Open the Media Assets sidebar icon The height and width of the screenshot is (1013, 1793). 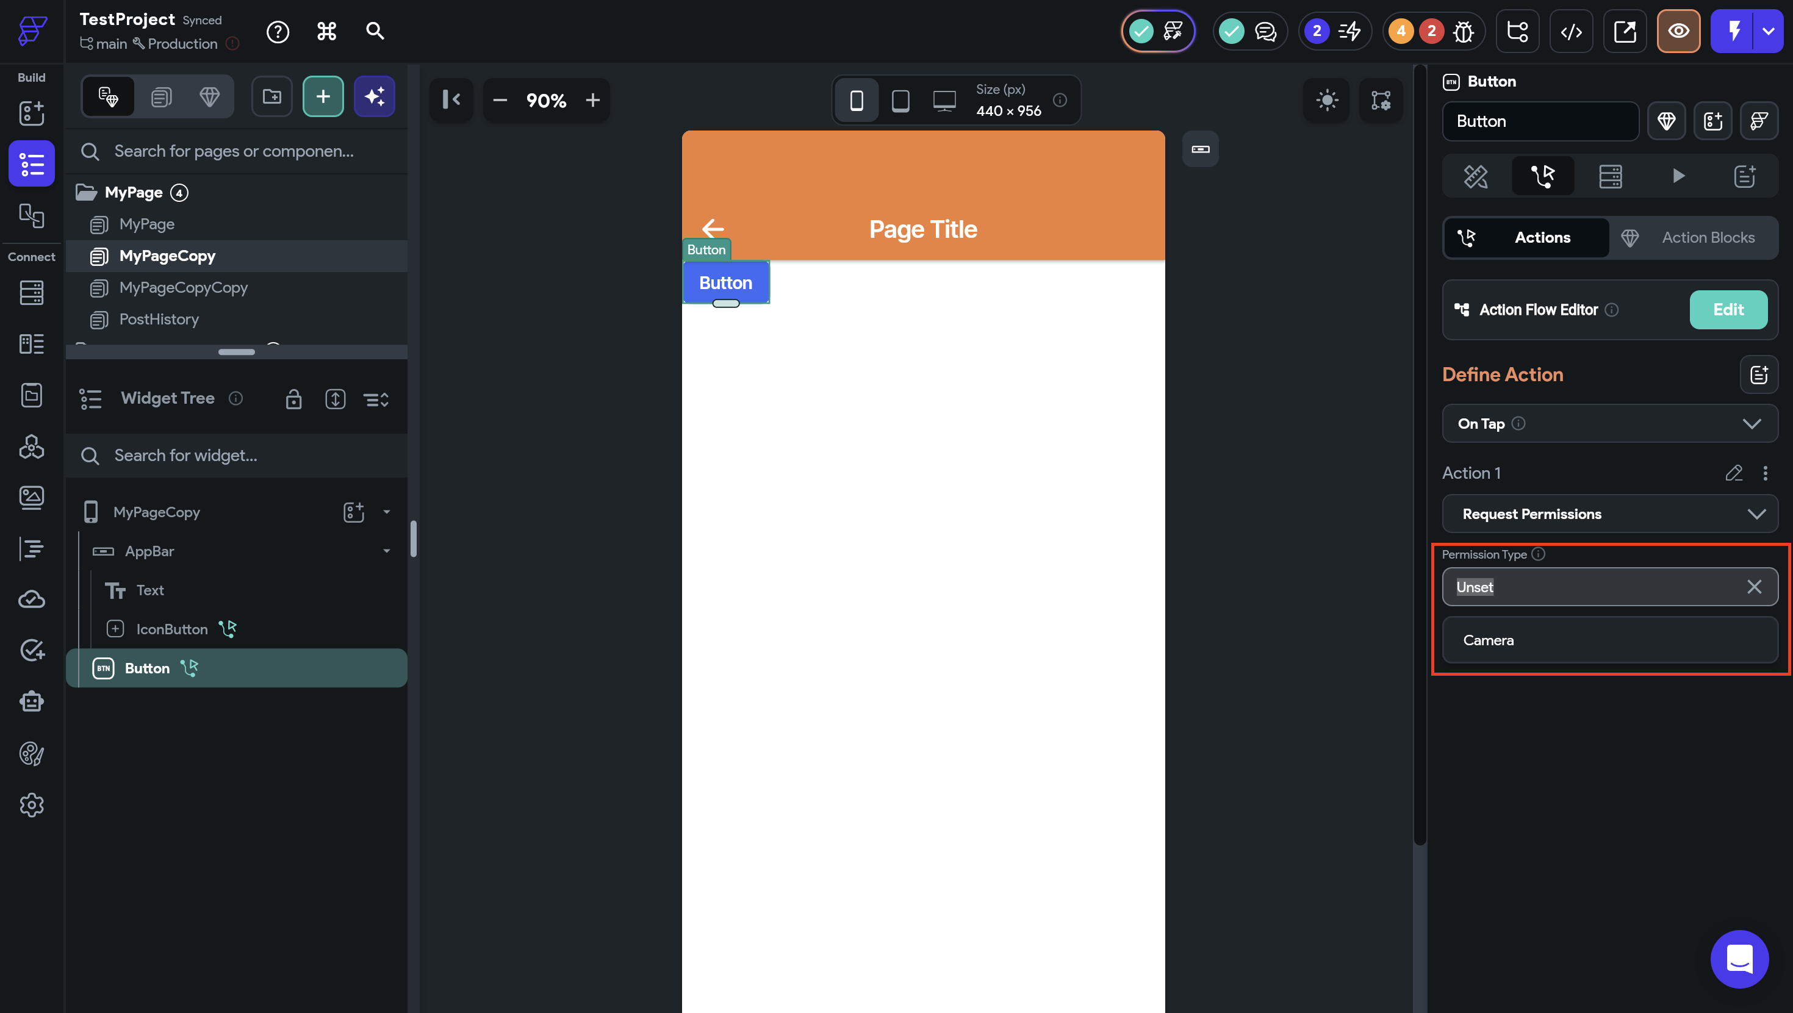(x=31, y=498)
